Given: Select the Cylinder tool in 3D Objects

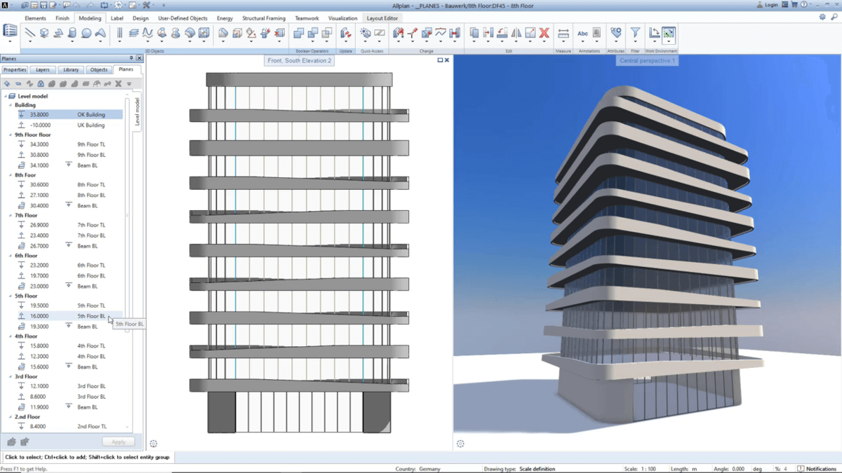Looking at the screenshot, I should [72, 33].
